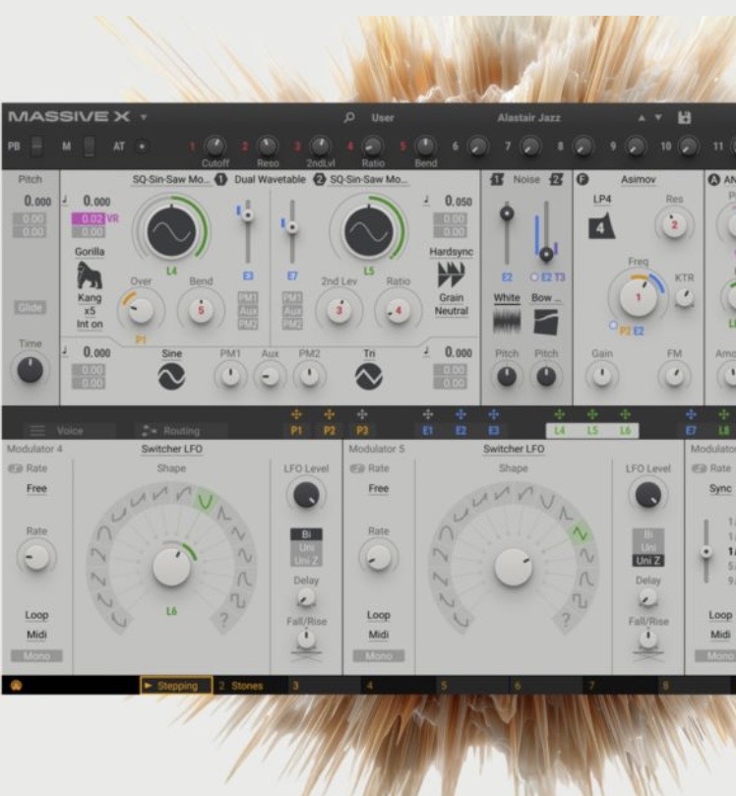Select the L5 modulator tab
Viewport: 736px width, 796px height.
[592, 431]
